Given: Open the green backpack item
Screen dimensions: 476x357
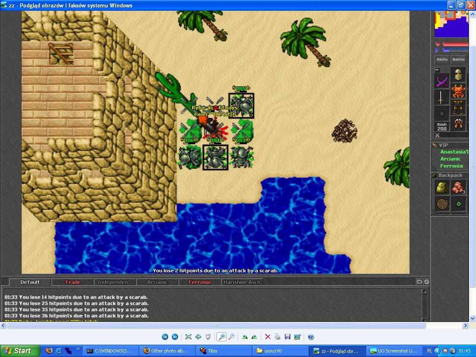Looking at the screenshot, I should point(442,188).
